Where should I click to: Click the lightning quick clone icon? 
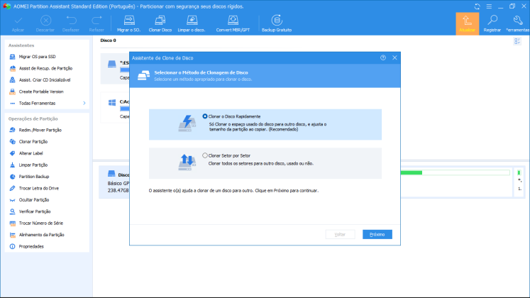187,123
